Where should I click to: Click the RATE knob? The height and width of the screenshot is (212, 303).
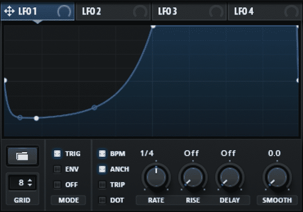pos(156,177)
